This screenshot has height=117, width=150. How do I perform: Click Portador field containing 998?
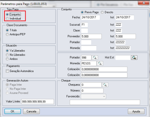[86, 58]
